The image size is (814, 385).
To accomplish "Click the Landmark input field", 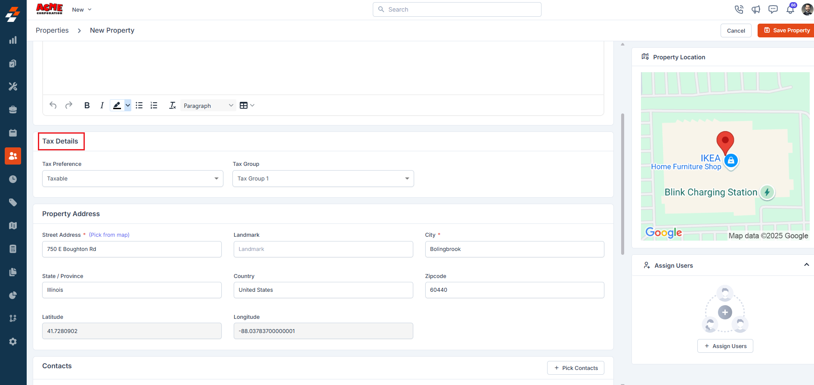I will (323, 249).
